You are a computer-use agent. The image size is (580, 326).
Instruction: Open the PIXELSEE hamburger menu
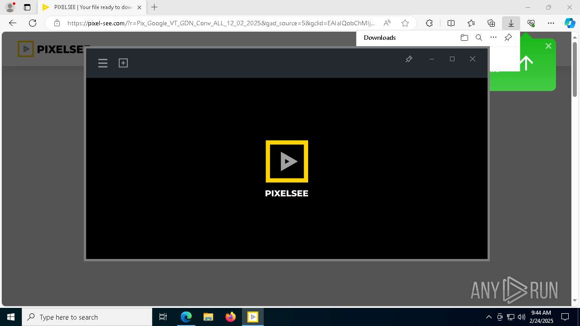[x=103, y=63]
